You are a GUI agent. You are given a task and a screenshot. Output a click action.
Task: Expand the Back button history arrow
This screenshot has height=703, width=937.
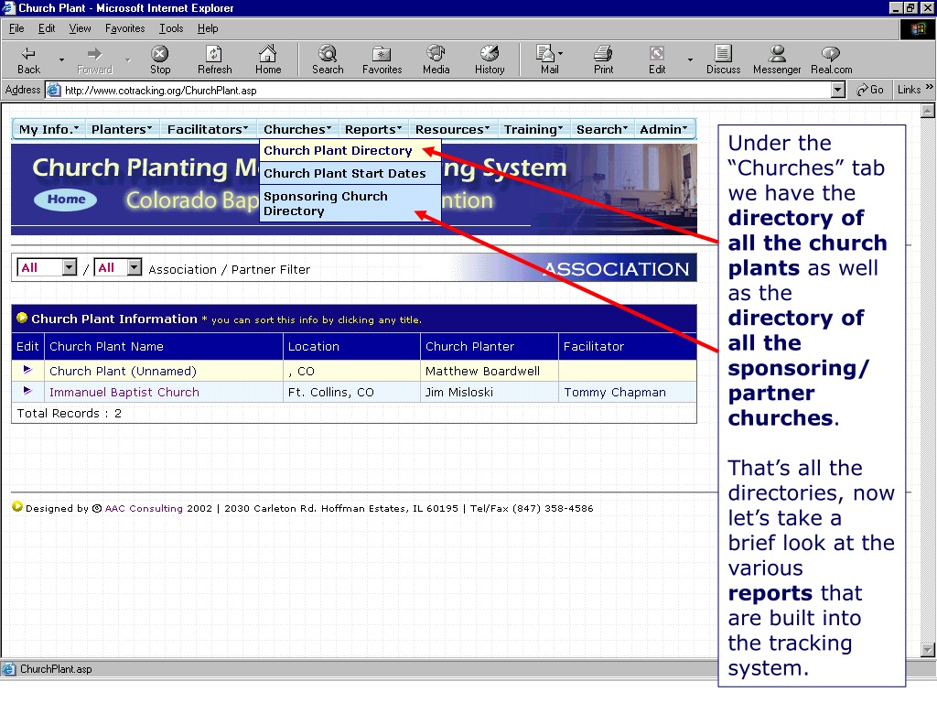point(61,59)
